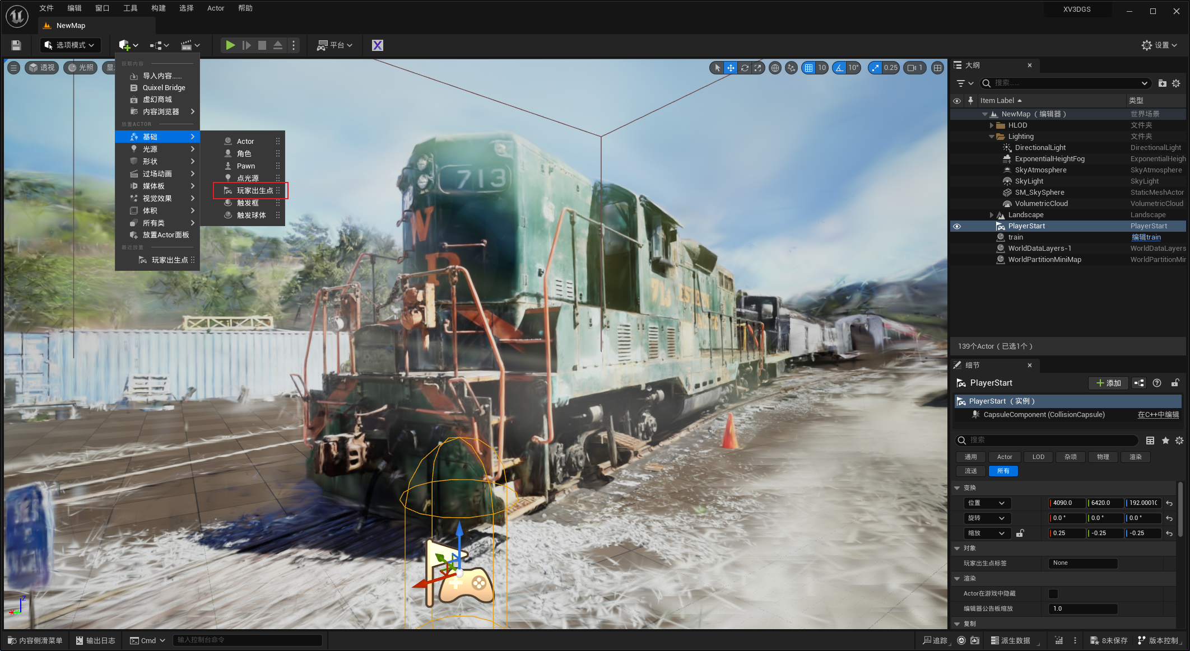Select the LOD details filter button
This screenshot has width=1190, height=651.
tap(1038, 457)
